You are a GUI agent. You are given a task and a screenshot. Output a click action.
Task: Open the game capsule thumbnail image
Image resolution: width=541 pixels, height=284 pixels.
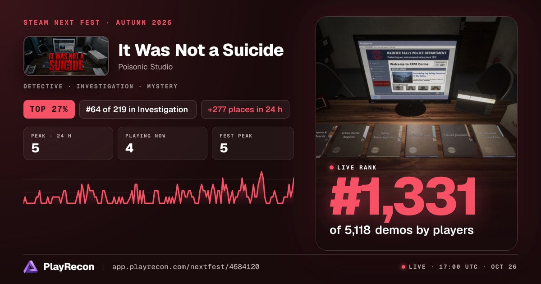[66, 56]
